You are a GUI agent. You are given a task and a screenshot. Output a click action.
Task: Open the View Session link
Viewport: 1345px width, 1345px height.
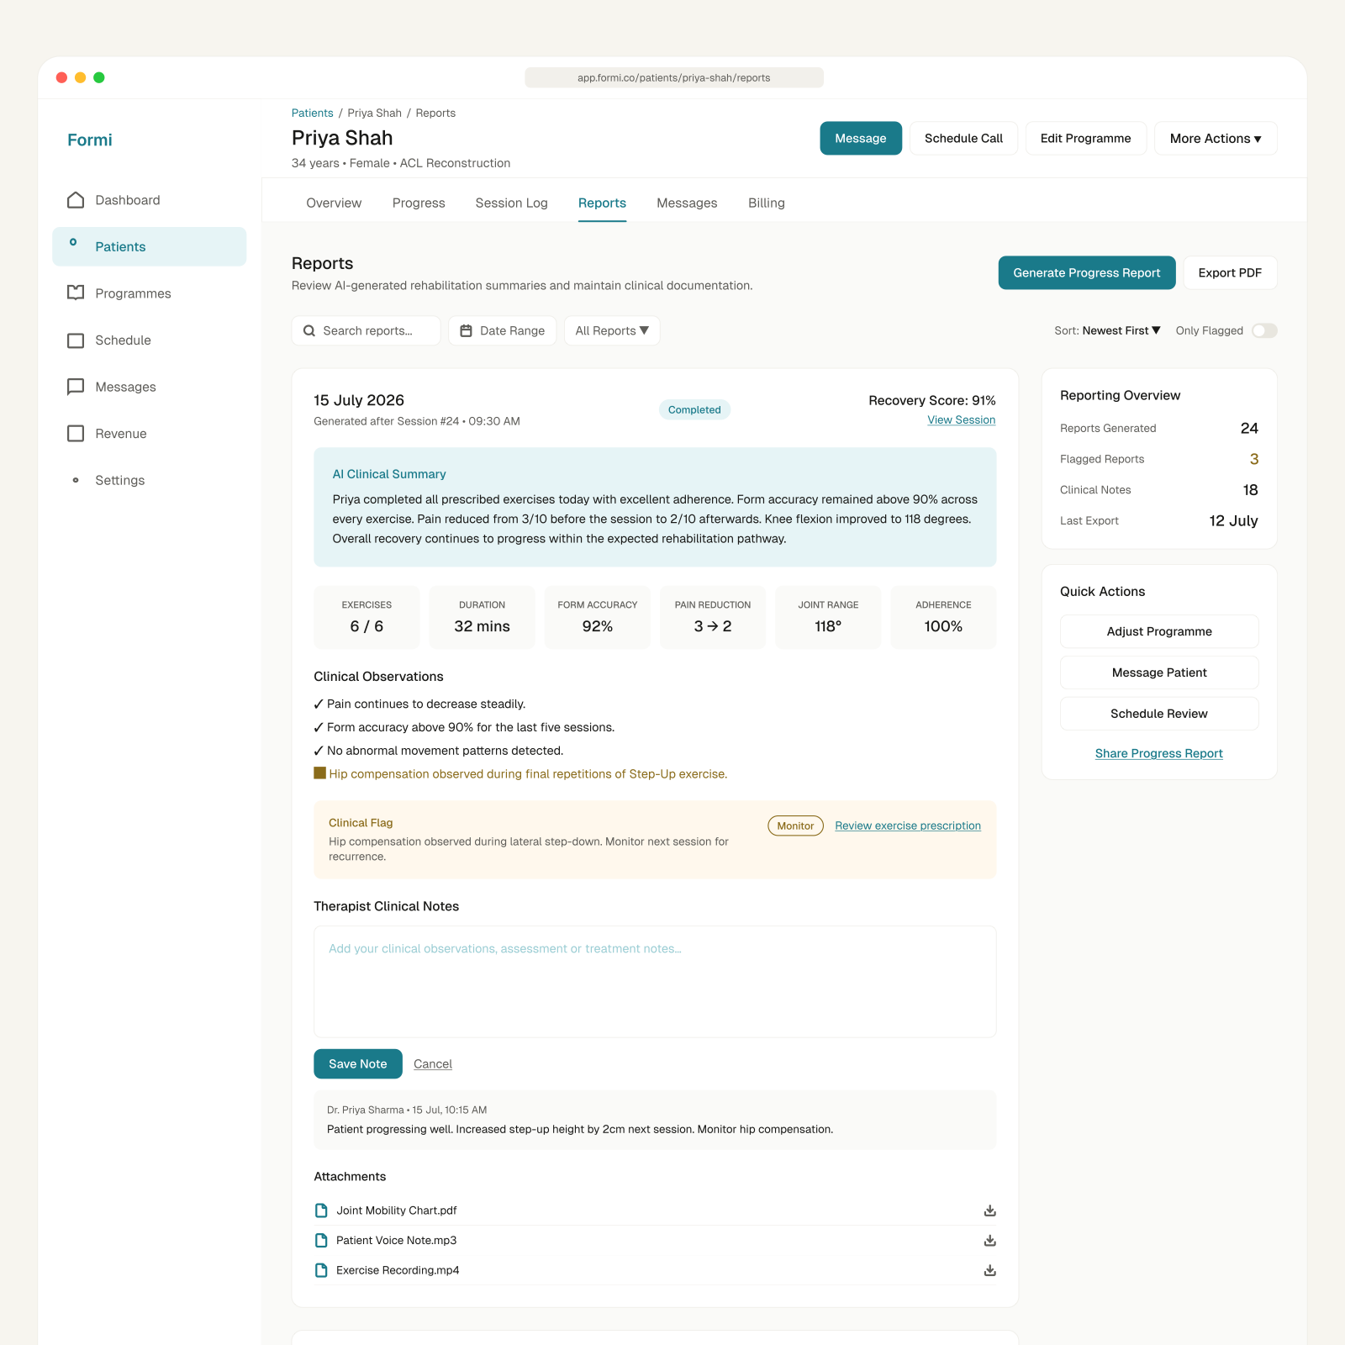coord(962,420)
